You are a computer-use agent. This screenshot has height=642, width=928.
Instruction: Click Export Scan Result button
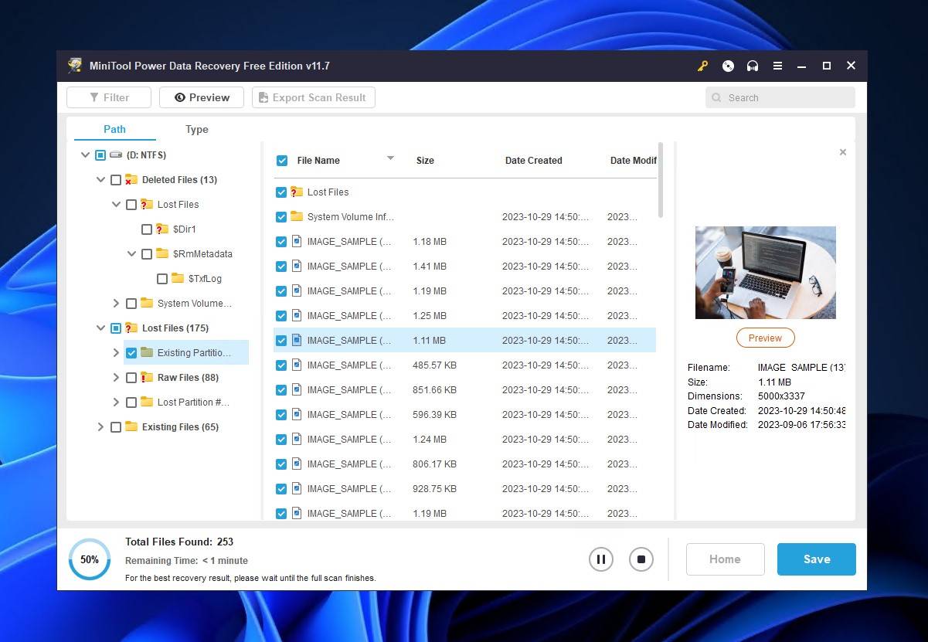pyautogui.click(x=314, y=97)
